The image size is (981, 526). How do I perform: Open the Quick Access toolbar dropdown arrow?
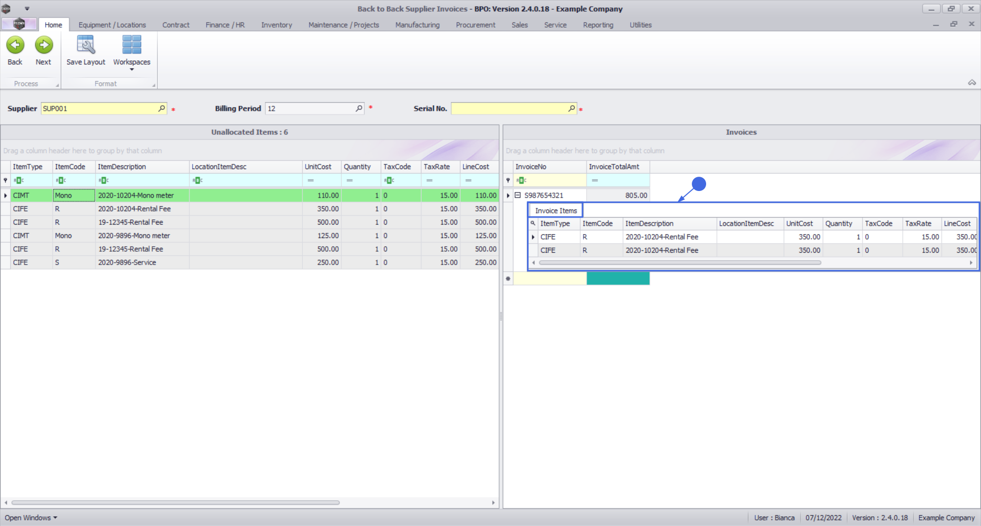[x=27, y=9]
